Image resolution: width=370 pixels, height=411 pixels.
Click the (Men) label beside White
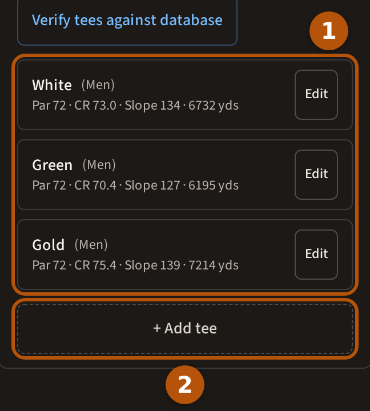pyautogui.click(x=98, y=85)
